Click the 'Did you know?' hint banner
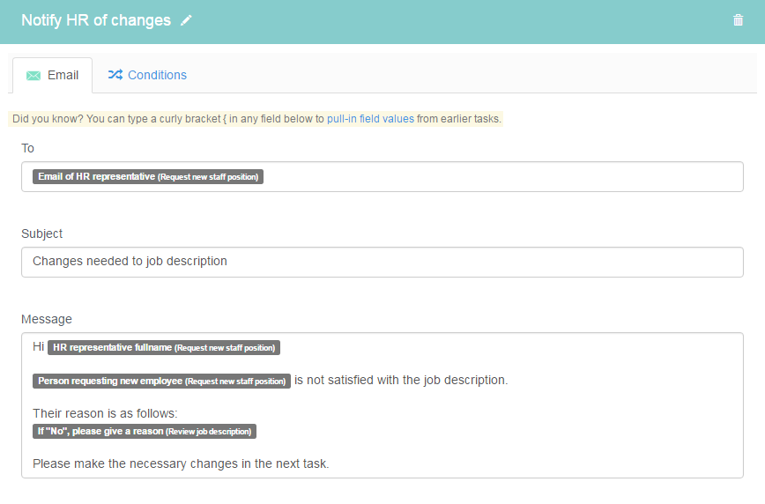This screenshot has height=504, width=765. [256, 119]
